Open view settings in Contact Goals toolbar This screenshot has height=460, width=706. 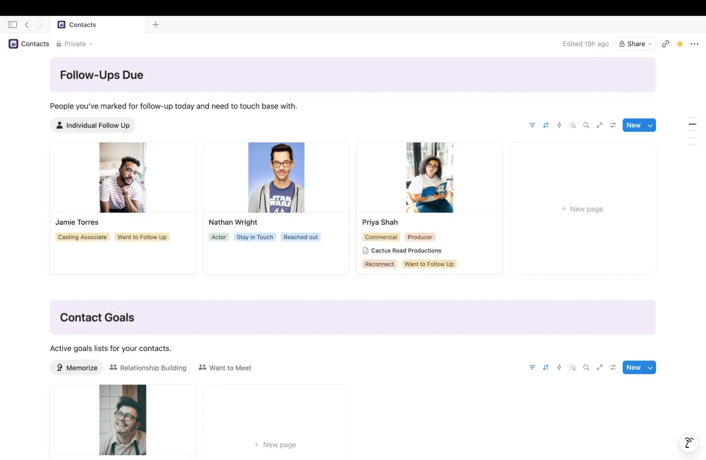click(613, 368)
